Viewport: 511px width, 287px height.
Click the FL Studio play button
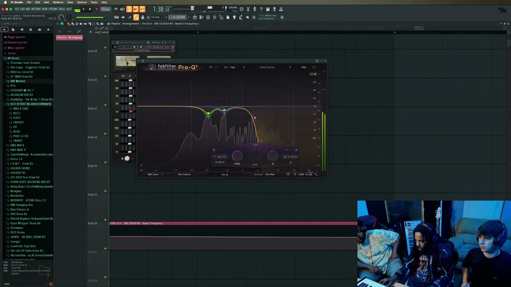[83, 9]
